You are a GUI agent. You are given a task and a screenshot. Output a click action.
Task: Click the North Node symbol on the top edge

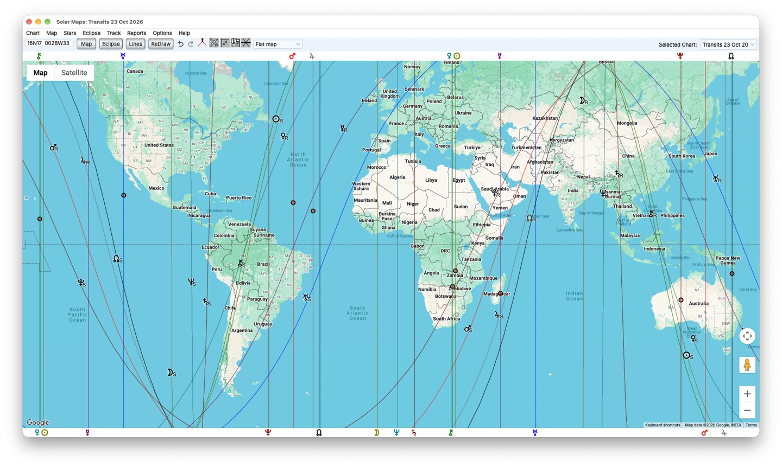click(x=731, y=56)
